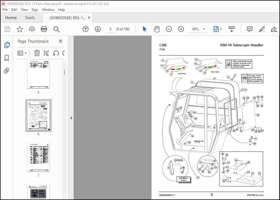280x200 pixels.
Task: Close the RS5-19 document tab
Action: pyautogui.click(x=89, y=18)
